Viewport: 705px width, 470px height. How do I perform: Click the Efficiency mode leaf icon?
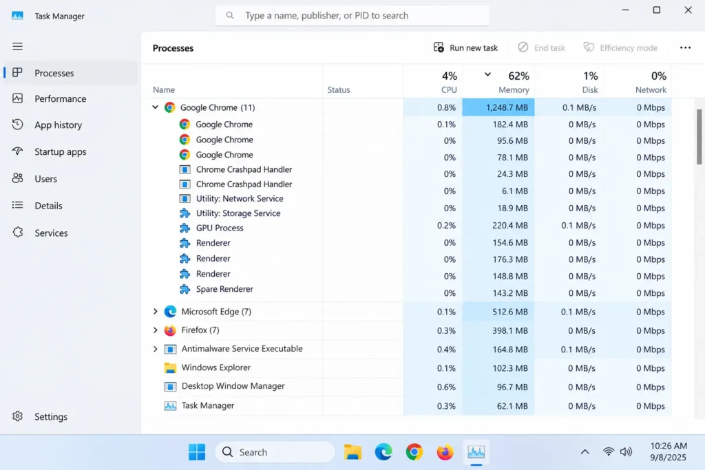(x=589, y=47)
